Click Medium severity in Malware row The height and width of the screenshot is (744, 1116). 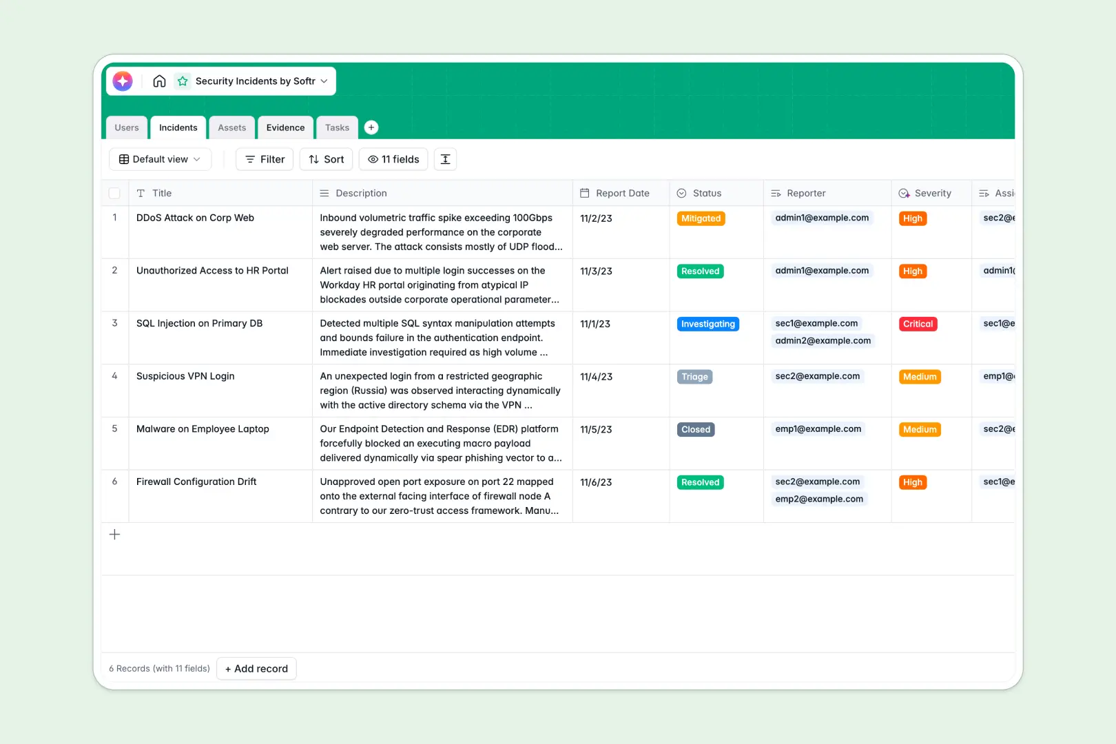pyautogui.click(x=920, y=430)
